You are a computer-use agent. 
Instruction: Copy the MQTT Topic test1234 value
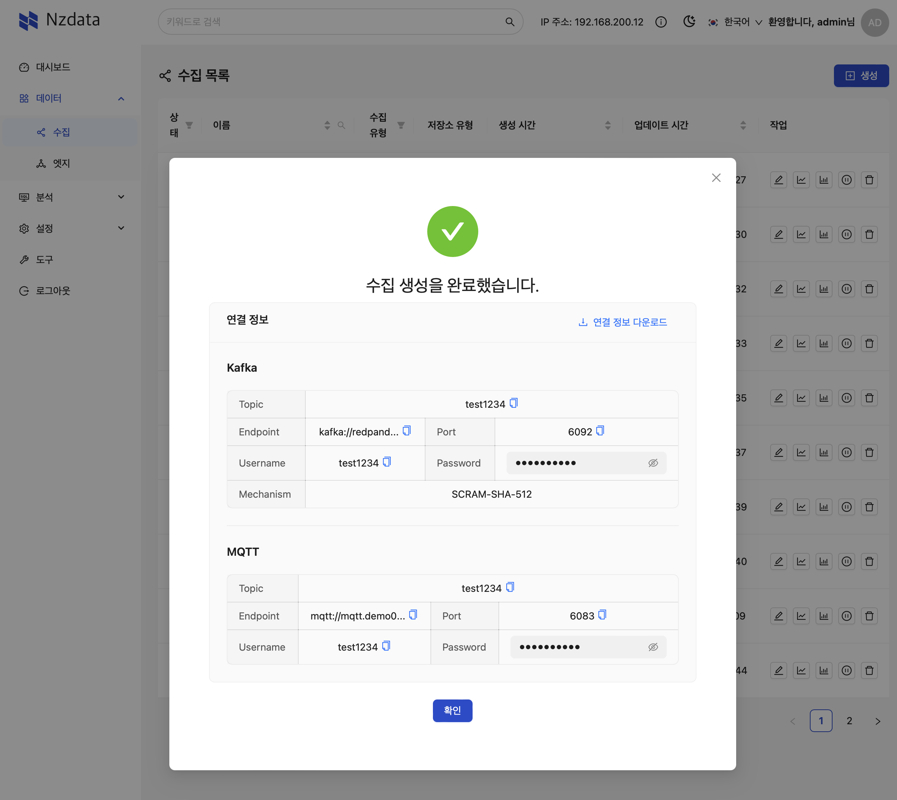[510, 587]
